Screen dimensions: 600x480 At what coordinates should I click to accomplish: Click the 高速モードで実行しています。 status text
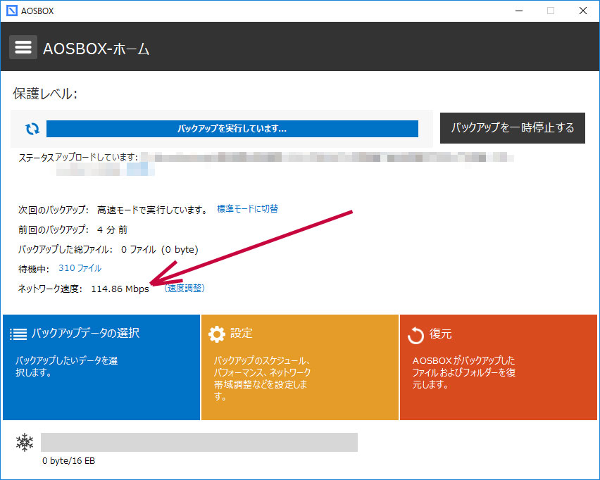point(152,210)
